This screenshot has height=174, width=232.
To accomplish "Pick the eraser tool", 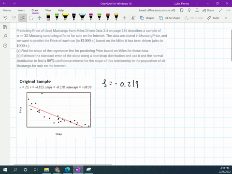I will click(48, 17).
